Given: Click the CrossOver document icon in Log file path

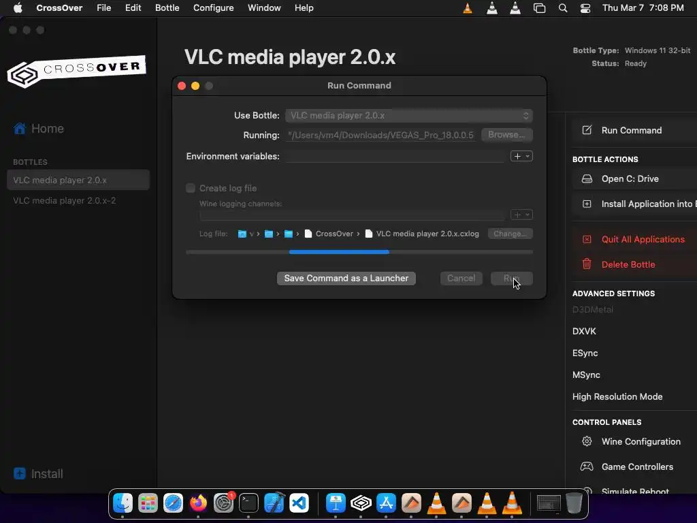Looking at the screenshot, I should 308,234.
